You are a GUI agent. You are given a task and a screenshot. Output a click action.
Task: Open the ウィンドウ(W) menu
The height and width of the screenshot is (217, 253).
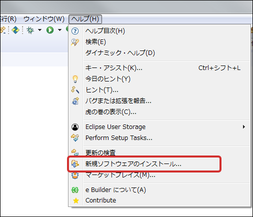(x=44, y=19)
